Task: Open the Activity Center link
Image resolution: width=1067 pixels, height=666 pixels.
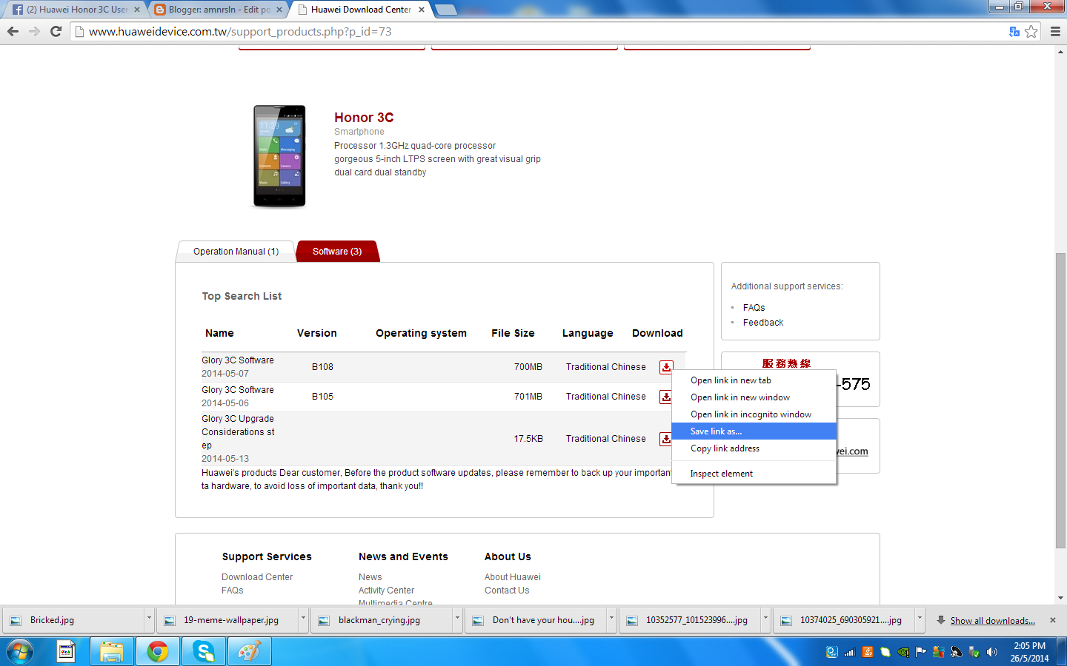Action: tap(386, 591)
